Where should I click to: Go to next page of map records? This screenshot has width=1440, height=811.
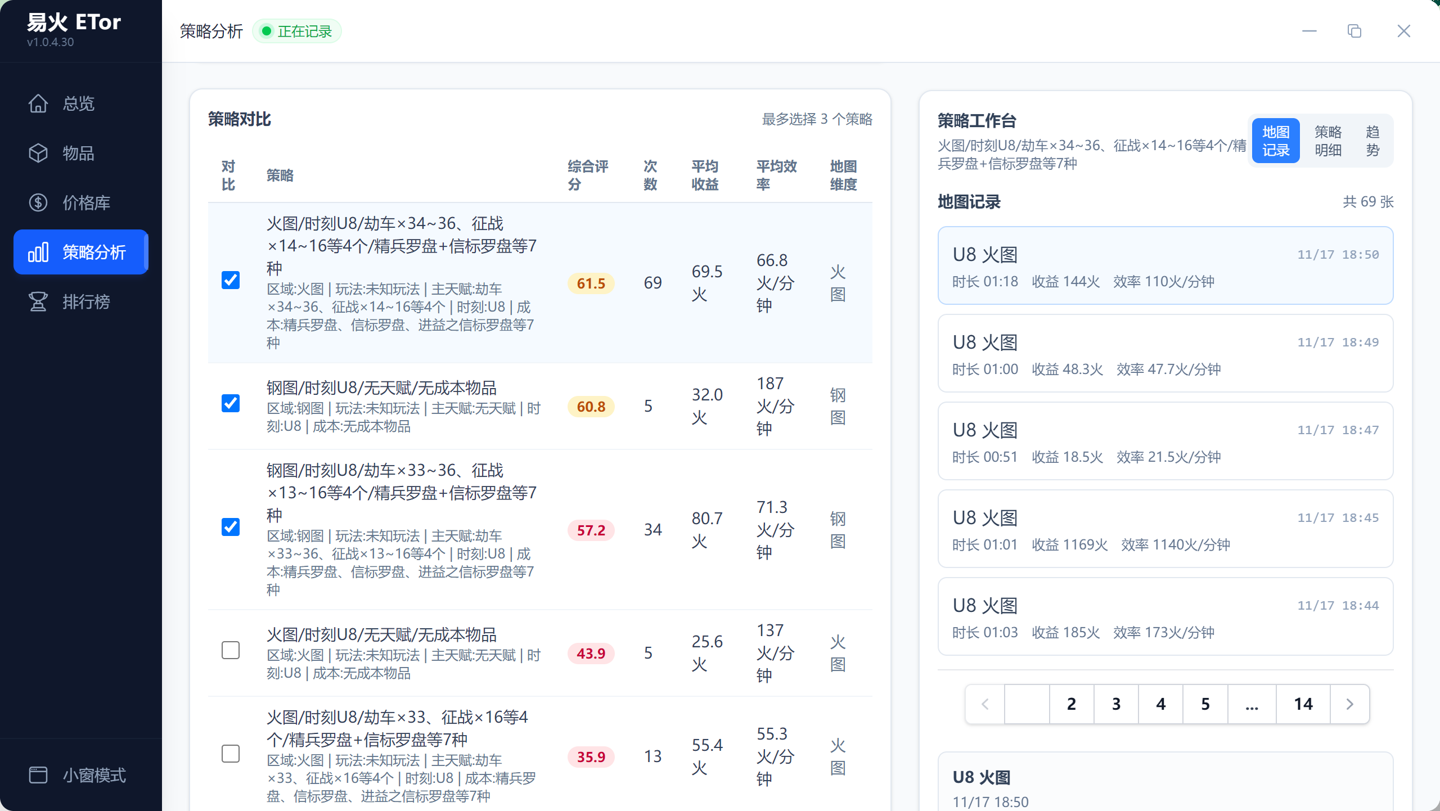[1349, 704]
